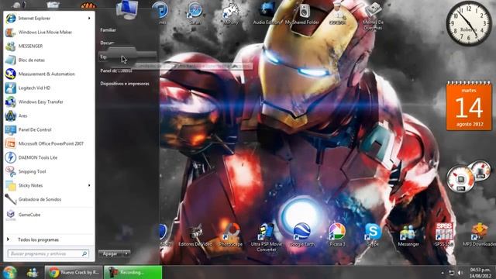
Task: Launch GameCube from Start menu
Action: (49, 215)
